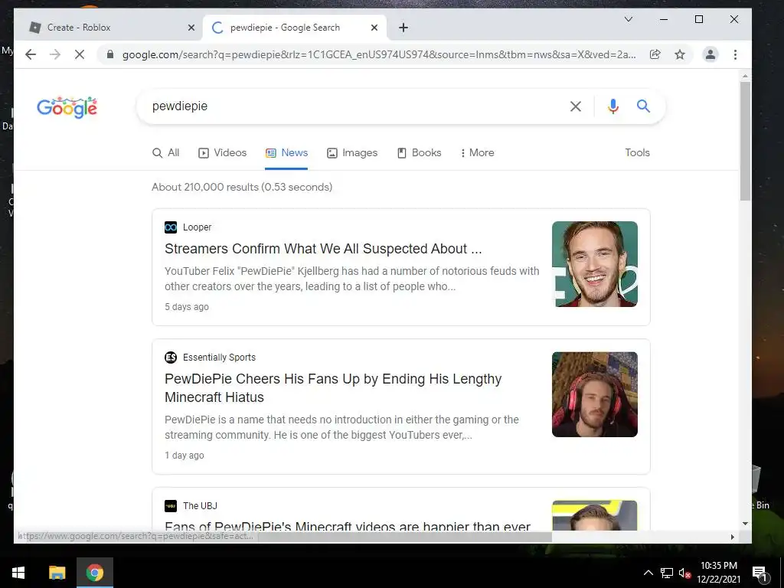Bookmark this page with the star
The width and height of the screenshot is (784, 588).
[x=680, y=54]
